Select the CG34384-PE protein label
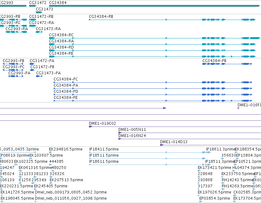261x203 pixels. click(66, 98)
